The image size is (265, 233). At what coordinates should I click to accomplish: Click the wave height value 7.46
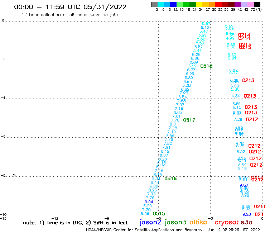(159, 171)
